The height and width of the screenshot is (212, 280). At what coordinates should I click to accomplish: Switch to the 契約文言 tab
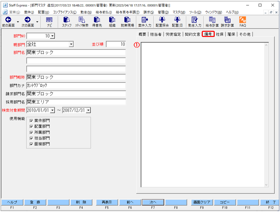click(192, 34)
